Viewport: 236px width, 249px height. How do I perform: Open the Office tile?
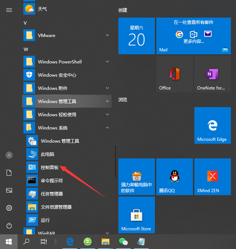coord(174,74)
